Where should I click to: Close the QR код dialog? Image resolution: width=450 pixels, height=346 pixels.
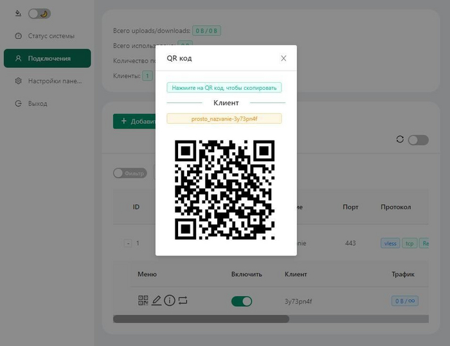283,58
